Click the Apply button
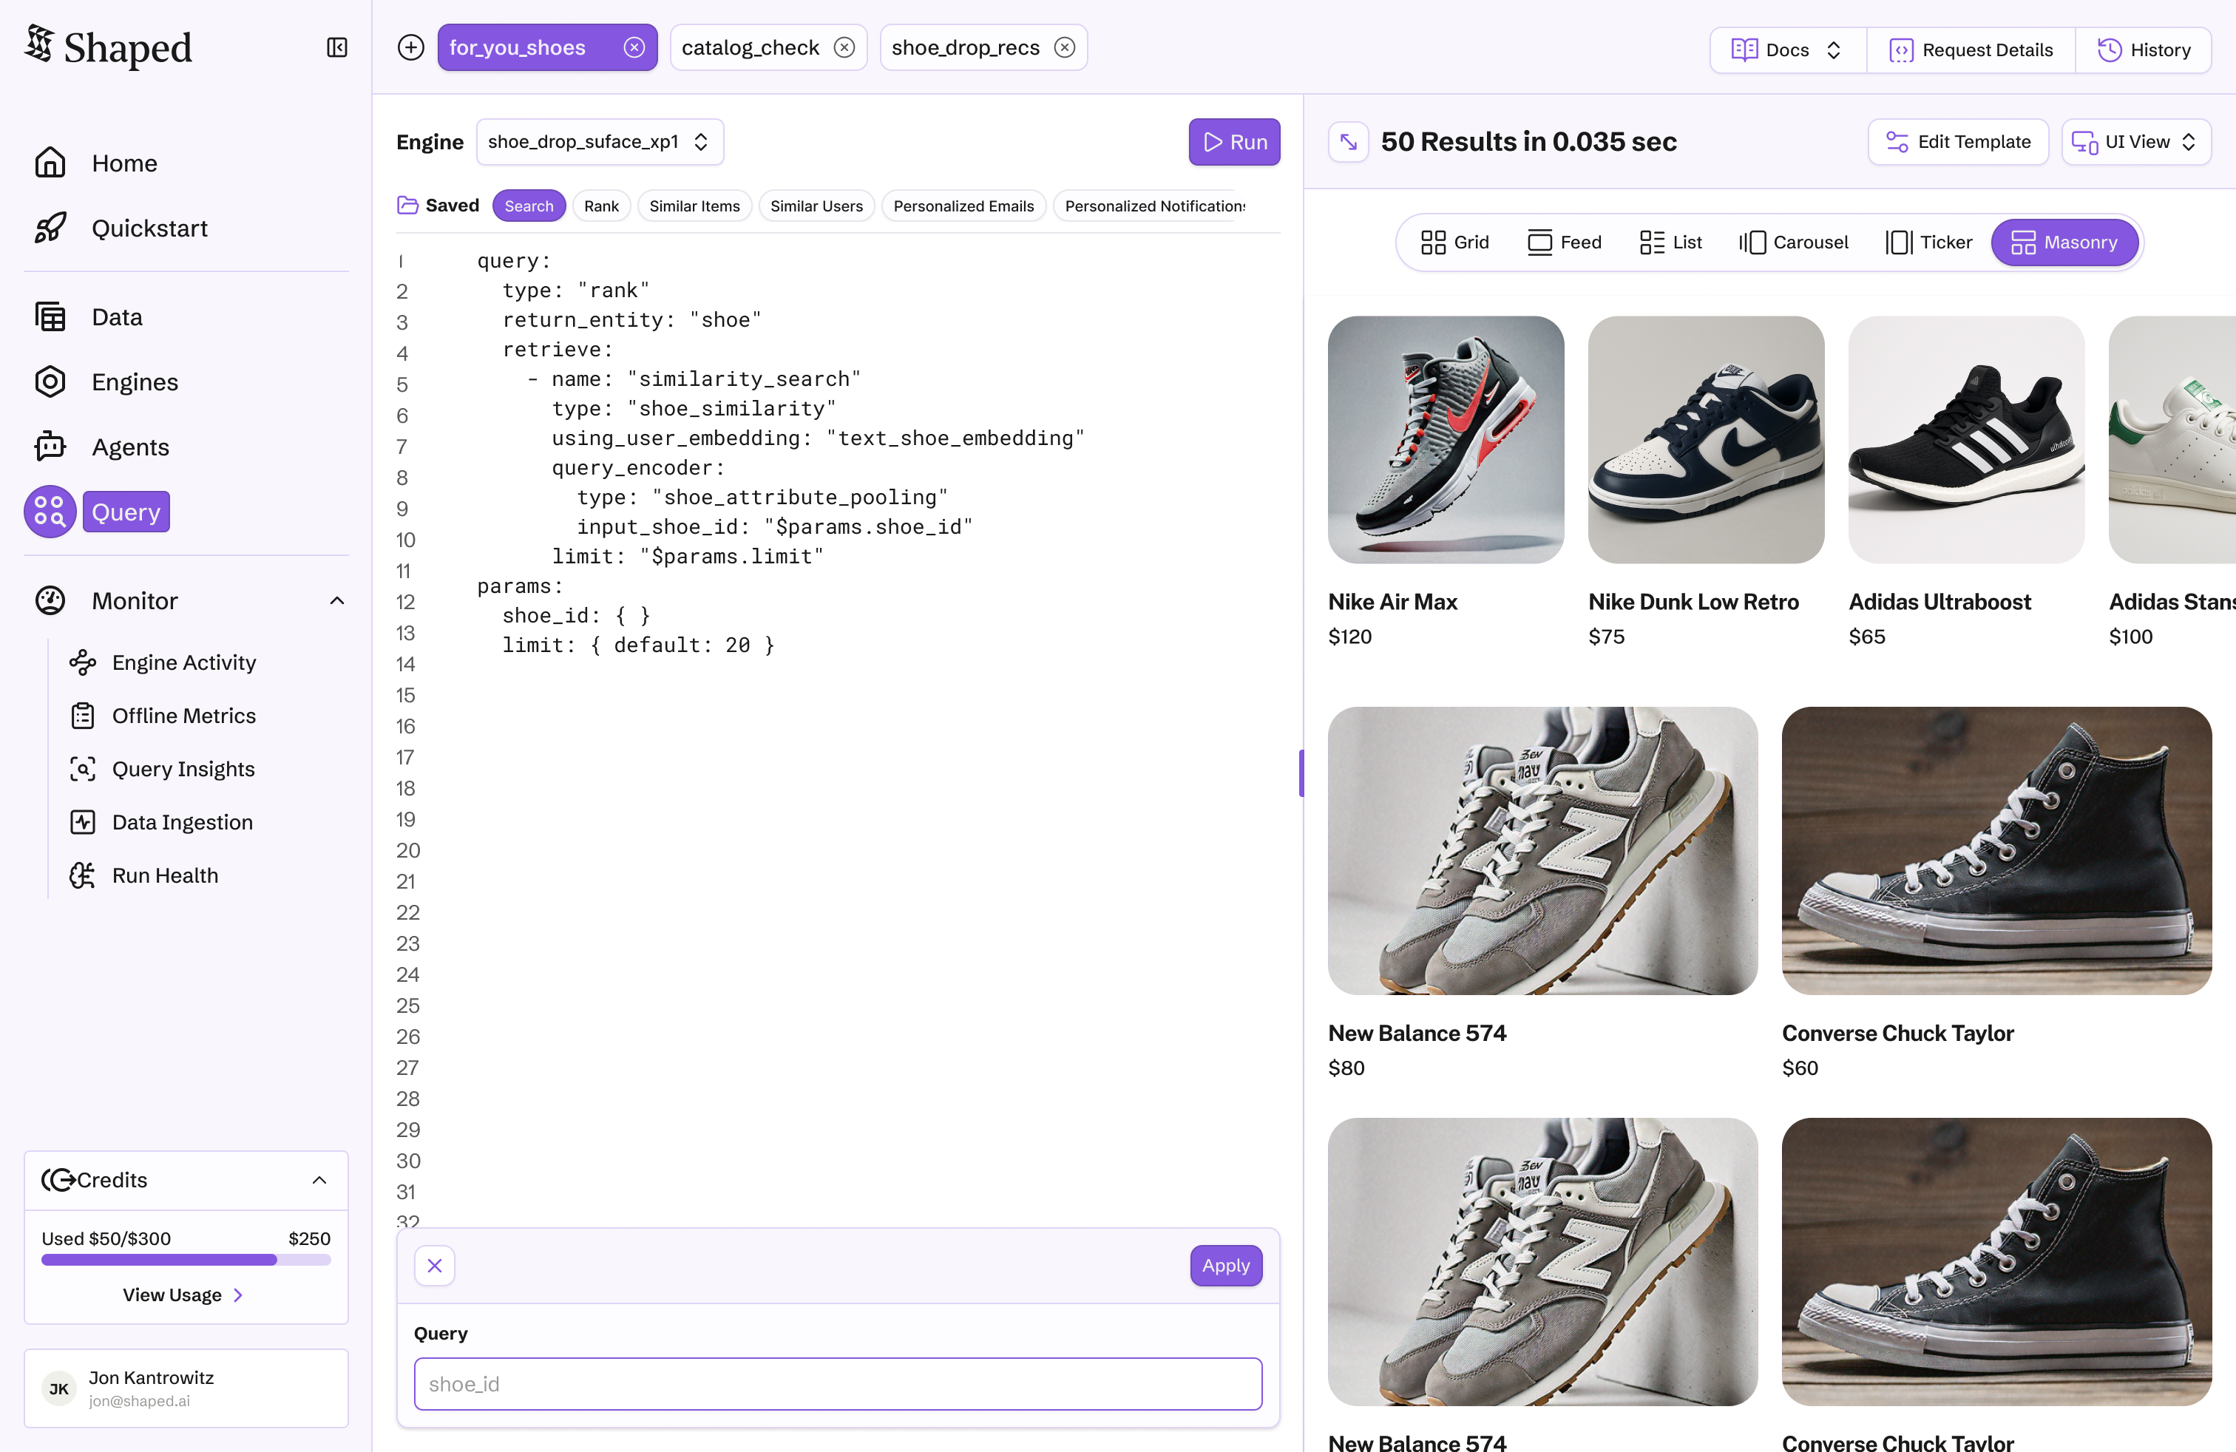The width and height of the screenshot is (2236, 1452). point(1226,1265)
